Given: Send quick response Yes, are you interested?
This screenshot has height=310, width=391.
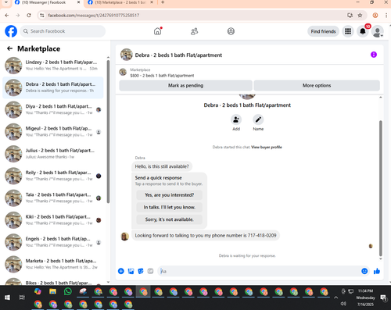Looking at the screenshot, I should point(170,195).
